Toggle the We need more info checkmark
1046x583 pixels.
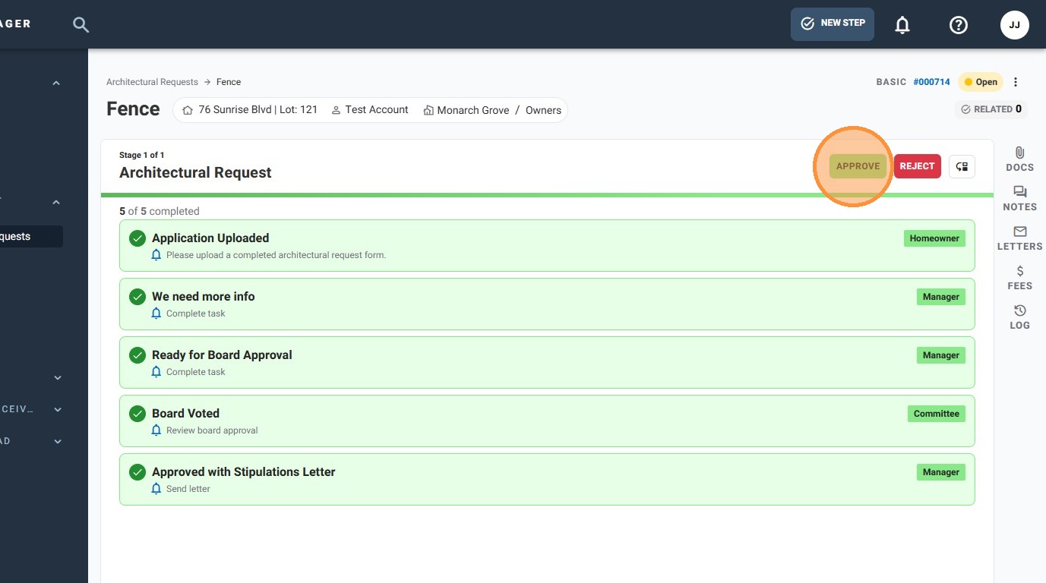[x=137, y=297]
